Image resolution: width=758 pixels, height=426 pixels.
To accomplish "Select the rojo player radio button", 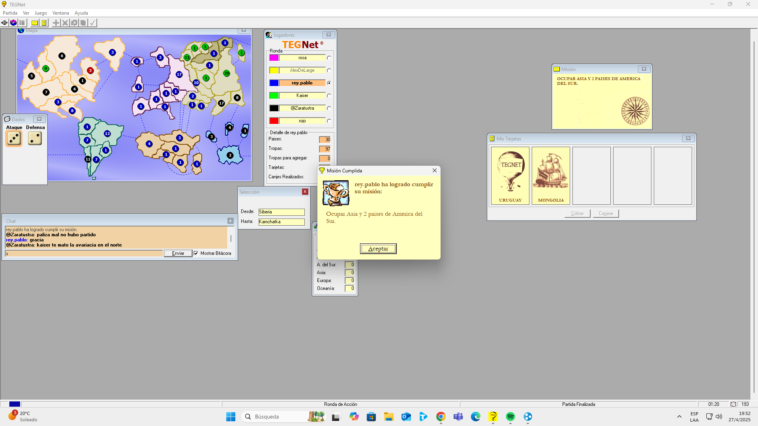I will 329,121.
